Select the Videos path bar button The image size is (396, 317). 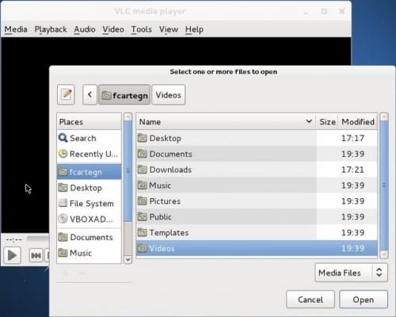coord(169,94)
